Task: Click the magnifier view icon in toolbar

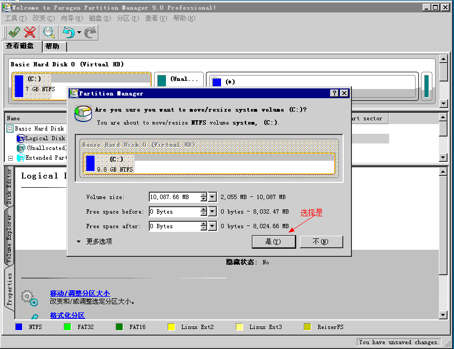Action: click(x=49, y=32)
